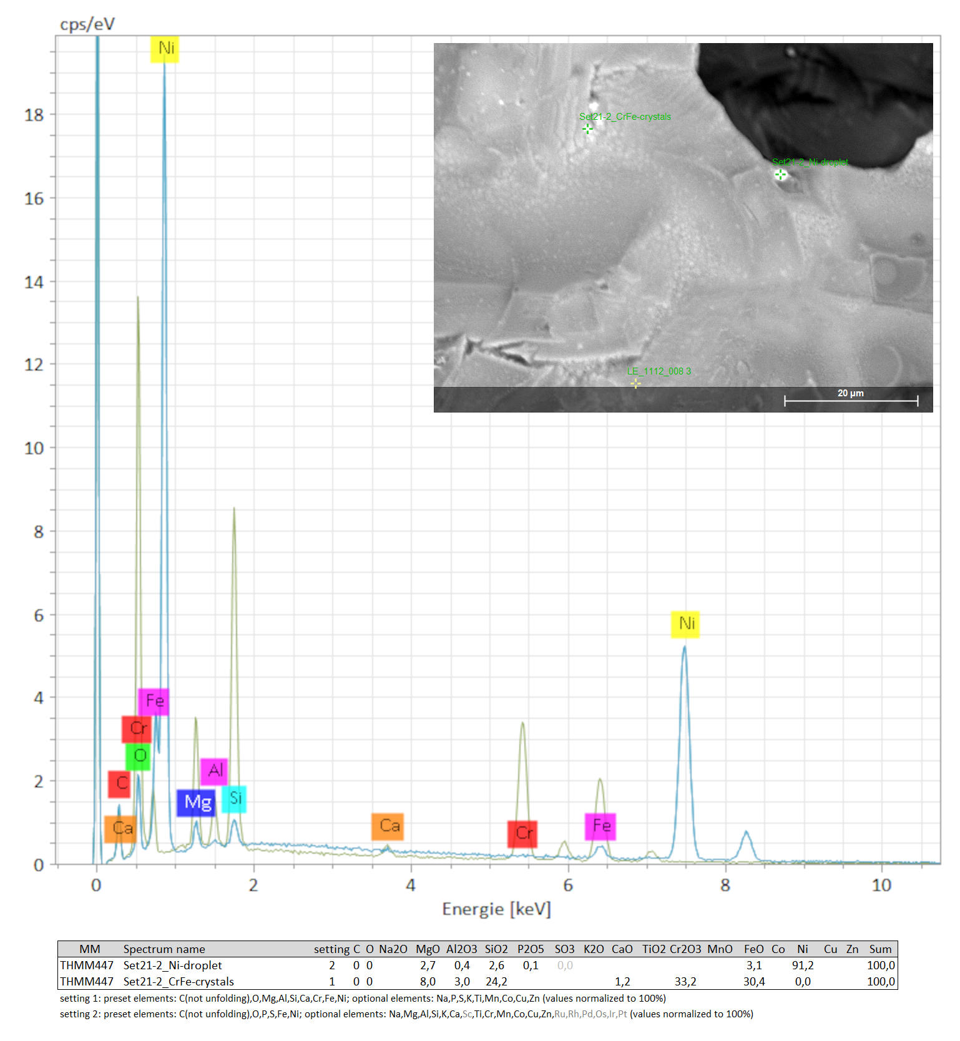Click the yellow LE_1112_008 3 crosshair marker
This screenshot has height=1041, width=960.
tap(635, 383)
